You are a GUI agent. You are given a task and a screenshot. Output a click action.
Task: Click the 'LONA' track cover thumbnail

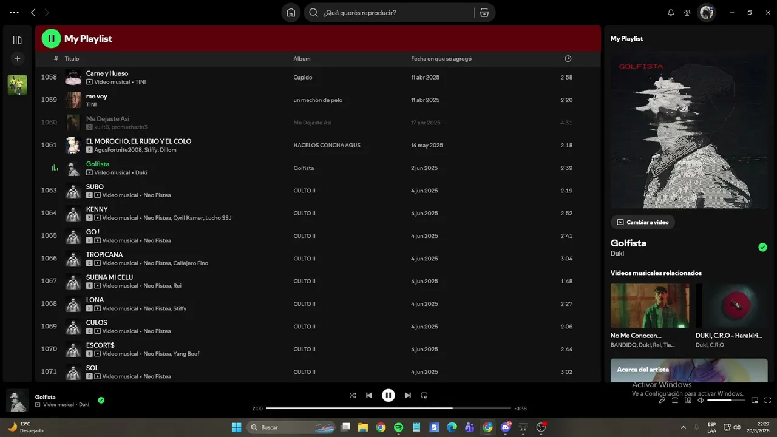(x=73, y=303)
